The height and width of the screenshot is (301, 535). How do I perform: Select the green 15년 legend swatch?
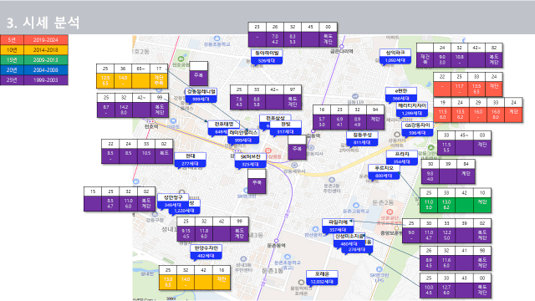point(12,59)
